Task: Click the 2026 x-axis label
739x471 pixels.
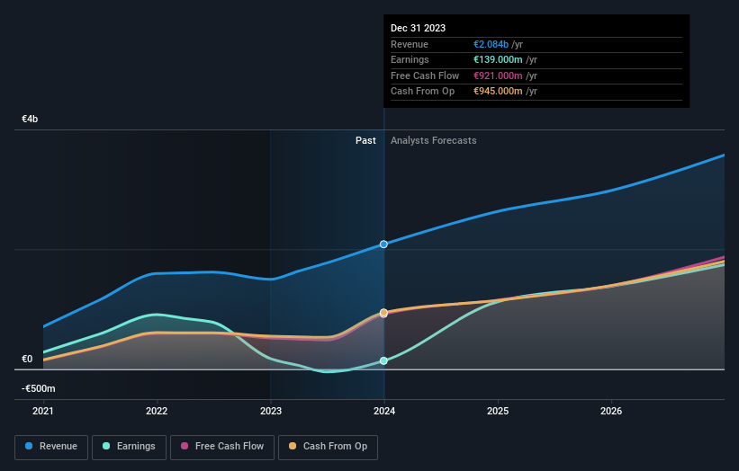Action: pyautogui.click(x=611, y=412)
